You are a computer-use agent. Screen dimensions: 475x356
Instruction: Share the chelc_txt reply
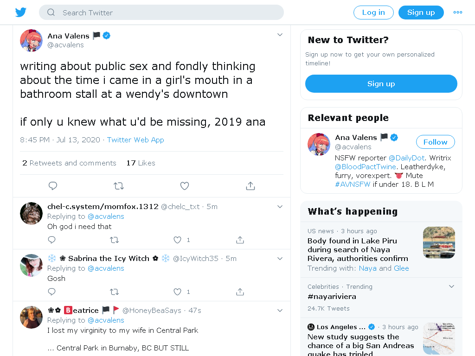coord(240,240)
